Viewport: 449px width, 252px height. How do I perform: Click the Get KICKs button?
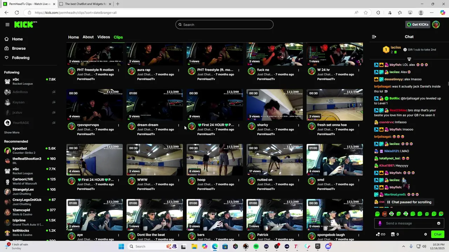point(417,24)
